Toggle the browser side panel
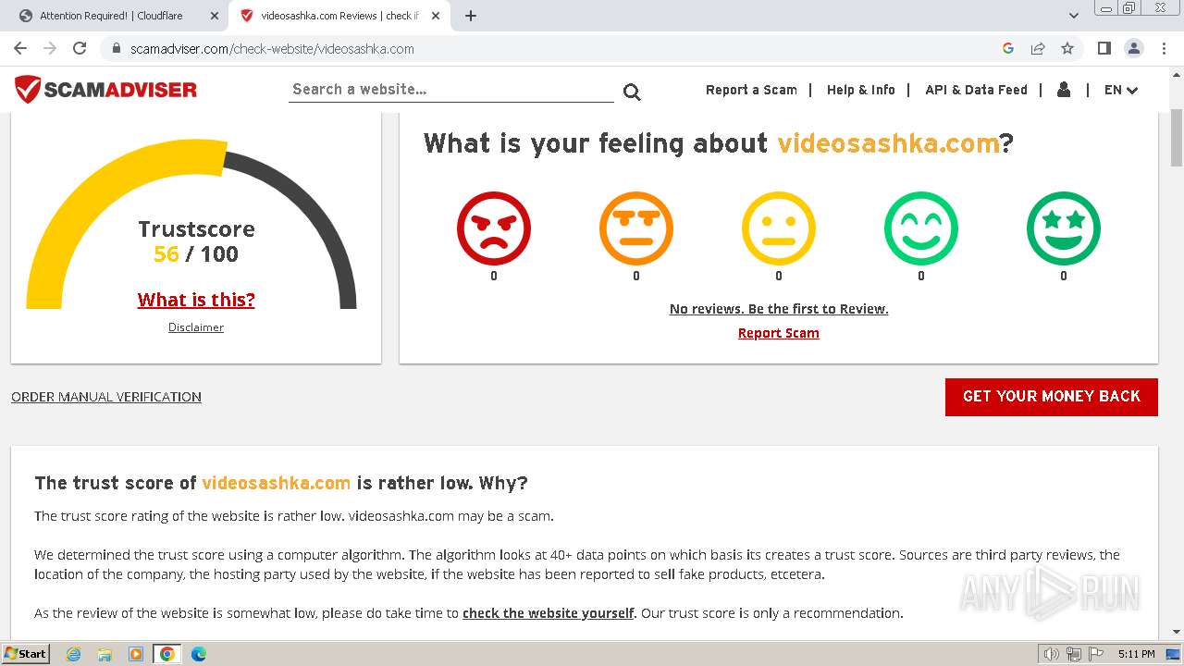Screen dimensions: 1184x666 (1104, 48)
